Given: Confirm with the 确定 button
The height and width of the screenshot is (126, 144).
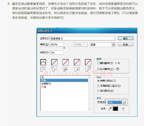Looking at the screenshot, I should point(125,38).
